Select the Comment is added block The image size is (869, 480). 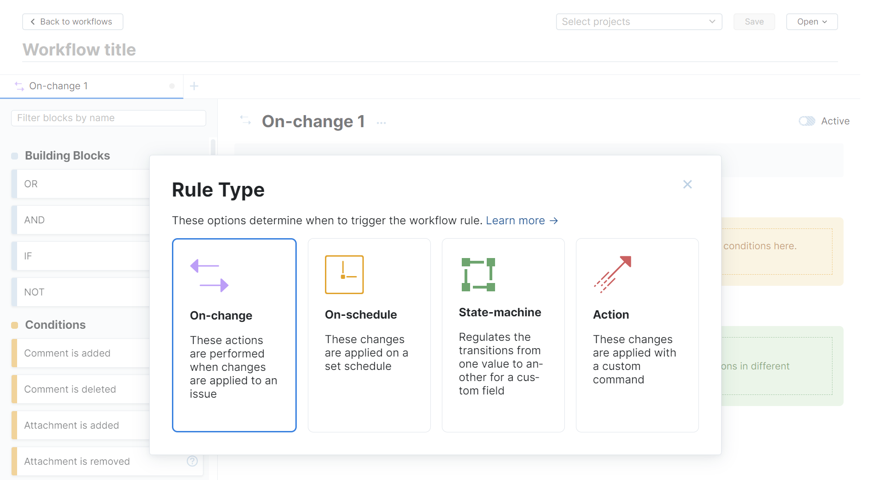point(67,353)
